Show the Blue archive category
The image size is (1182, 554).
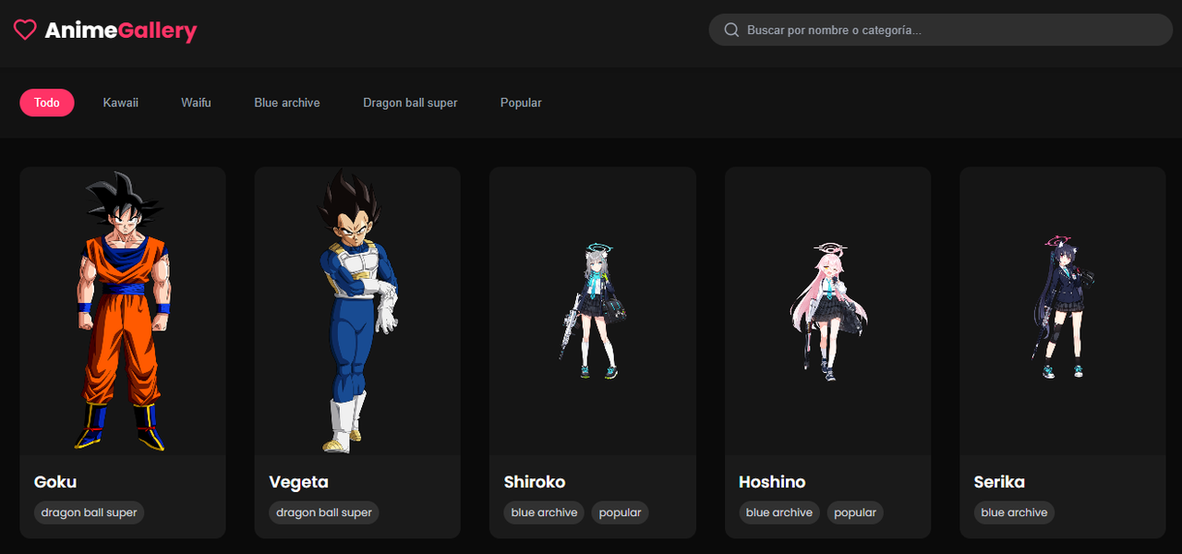[287, 102]
